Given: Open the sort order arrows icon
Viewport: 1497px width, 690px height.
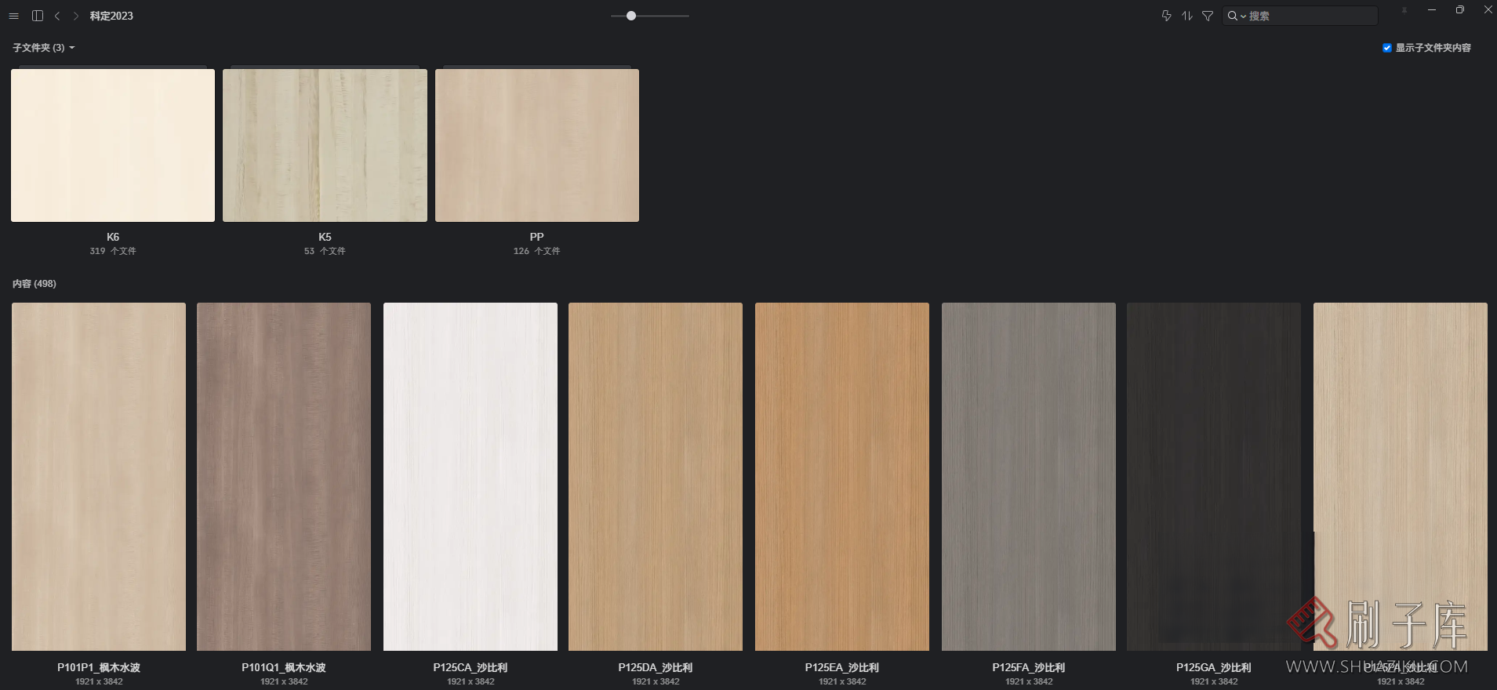Looking at the screenshot, I should [1186, 16].
